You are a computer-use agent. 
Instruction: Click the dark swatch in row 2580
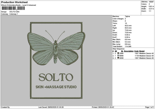[x=118, y=53]
